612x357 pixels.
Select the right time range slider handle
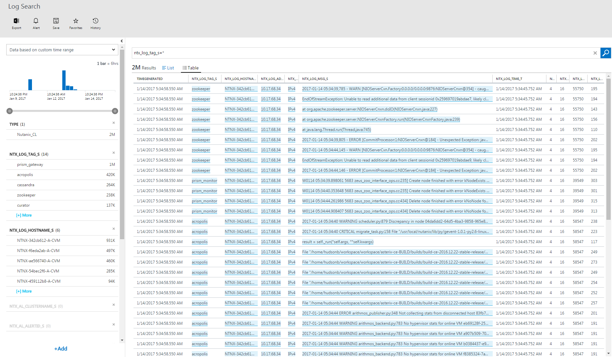pos(115,111)
